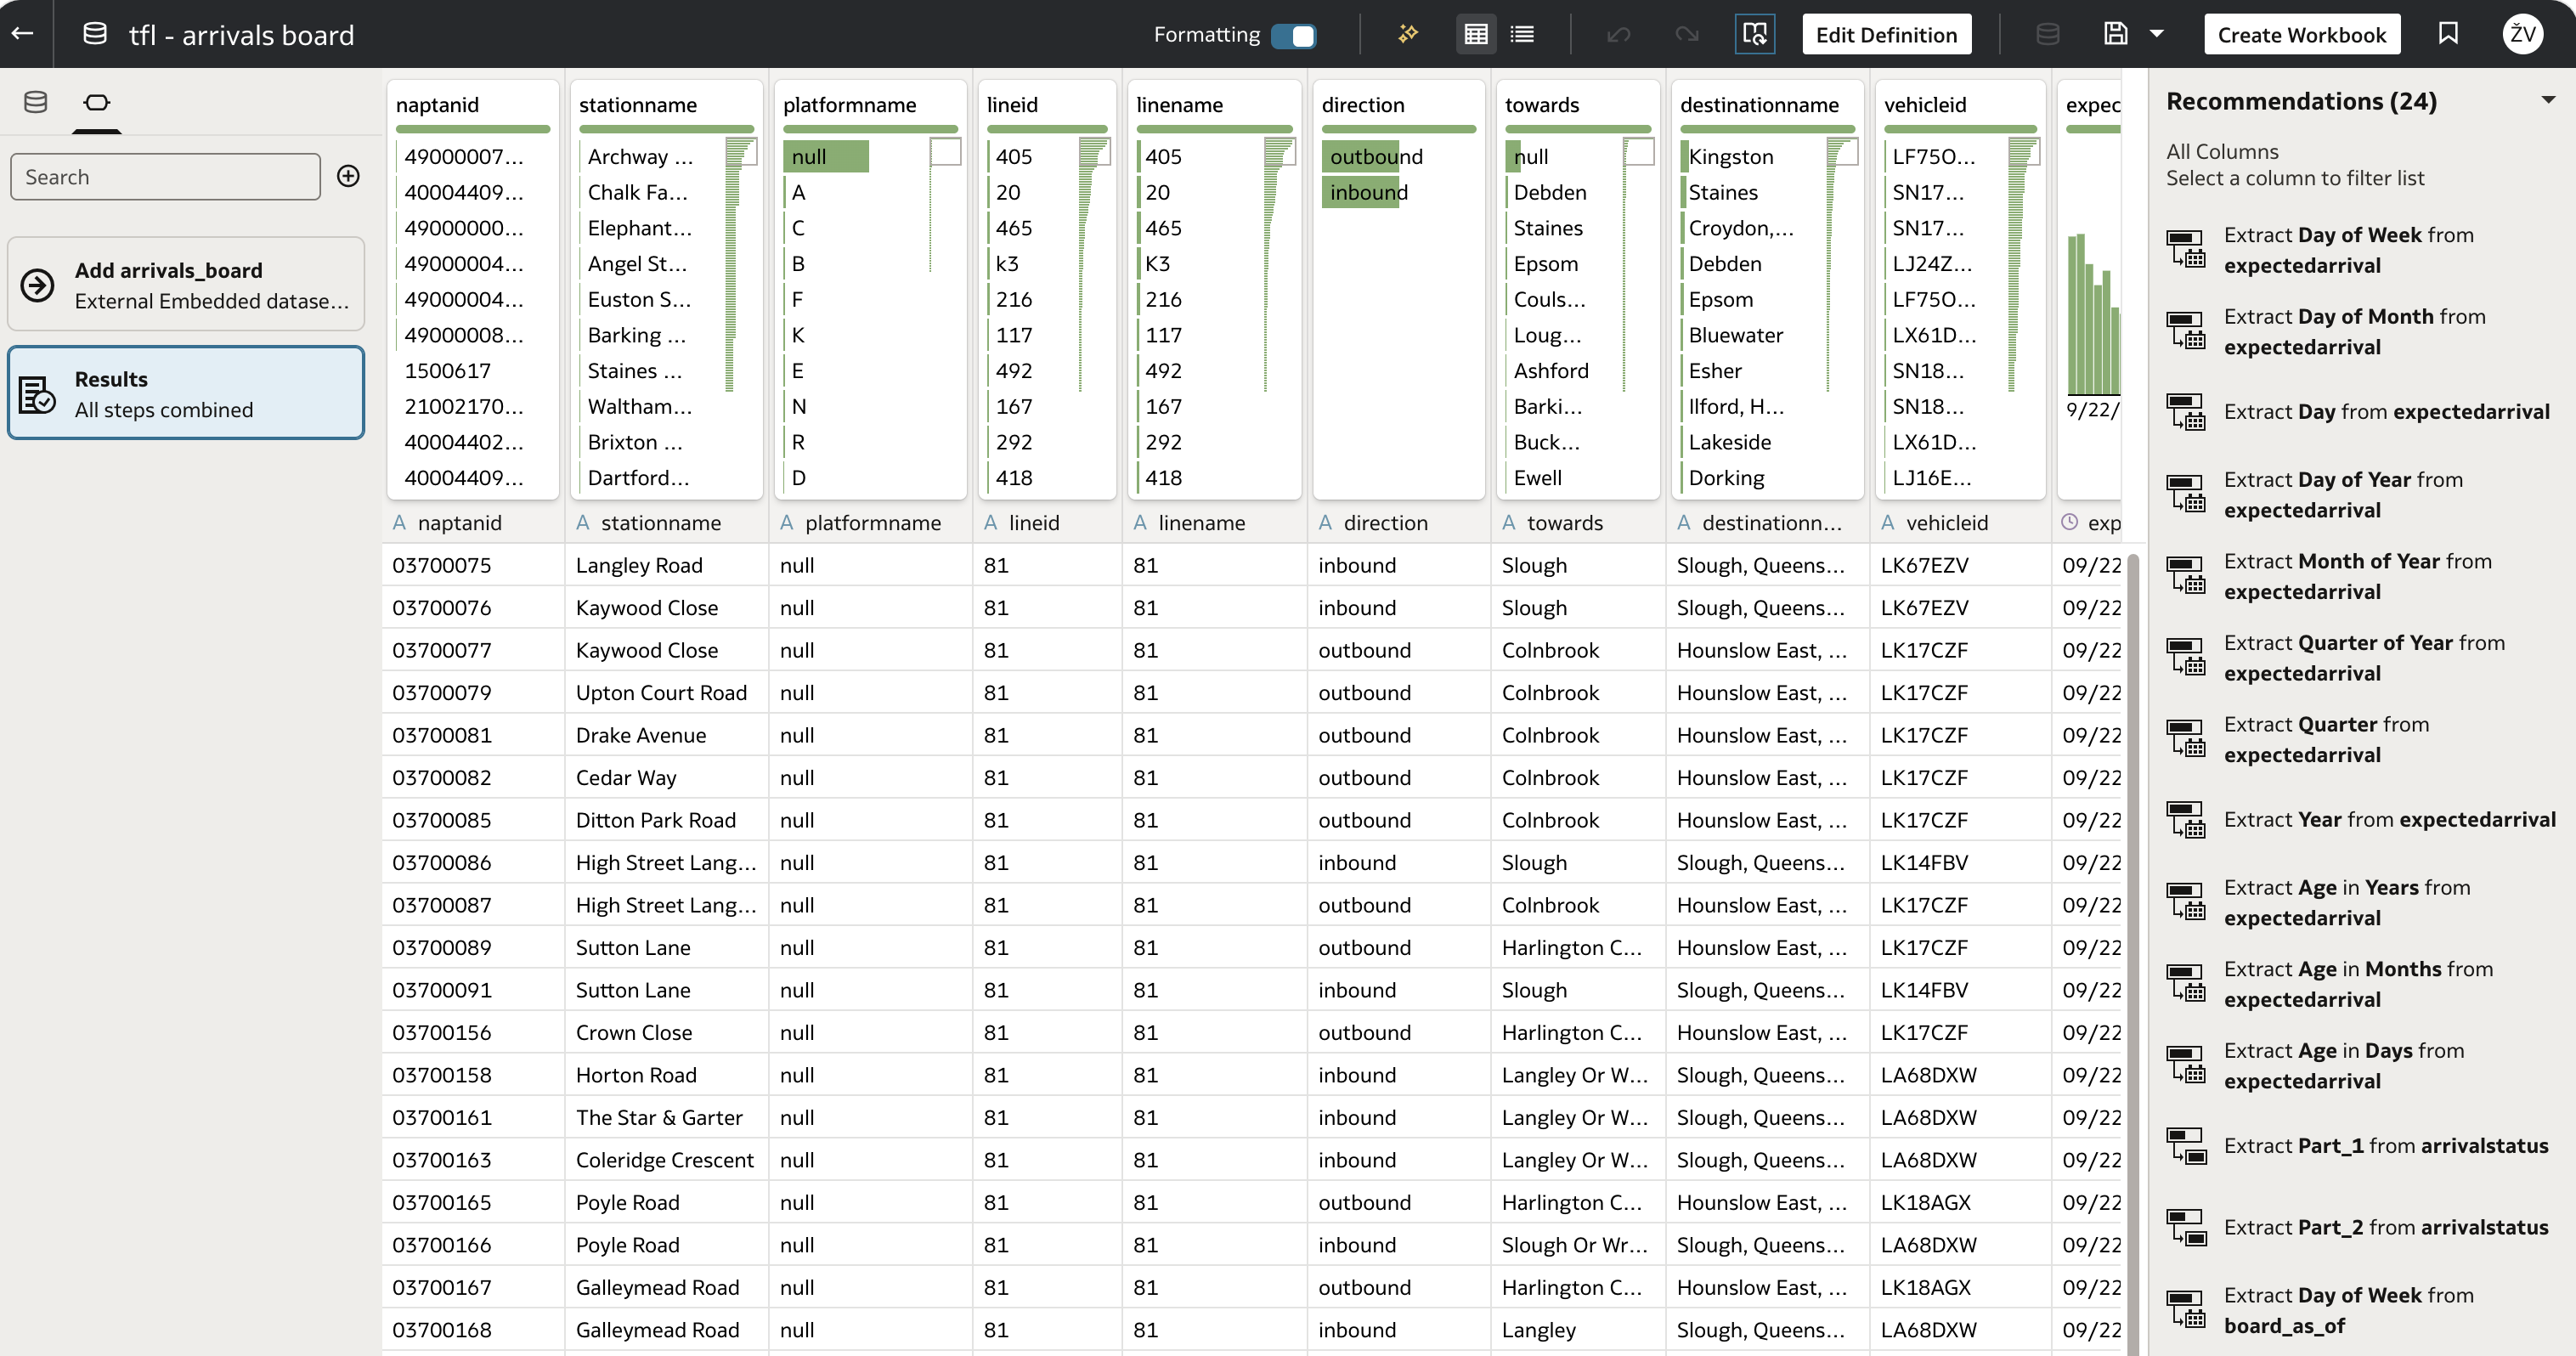Viewport: 2576px width, 1356px height.
Task: Select Debden in the towards tile
Action: click(x=1549, y=192)
